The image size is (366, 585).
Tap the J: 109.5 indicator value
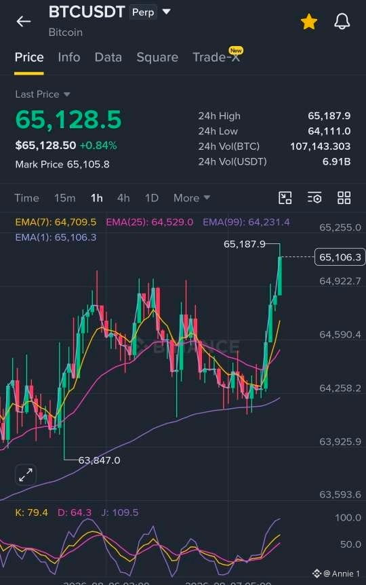pos(120,512)
